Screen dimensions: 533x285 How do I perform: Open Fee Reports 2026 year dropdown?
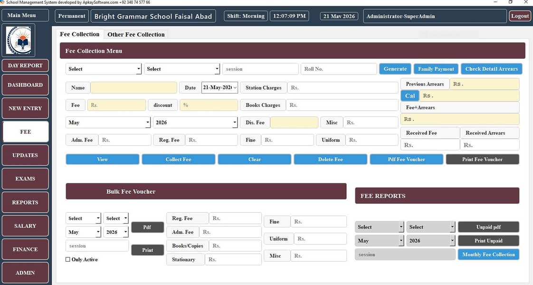tap(431, 240)
